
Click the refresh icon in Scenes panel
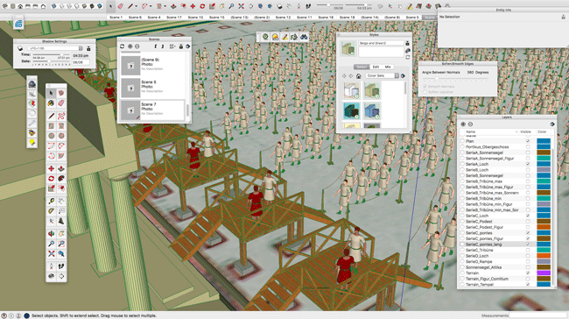(x=123, y=46)
